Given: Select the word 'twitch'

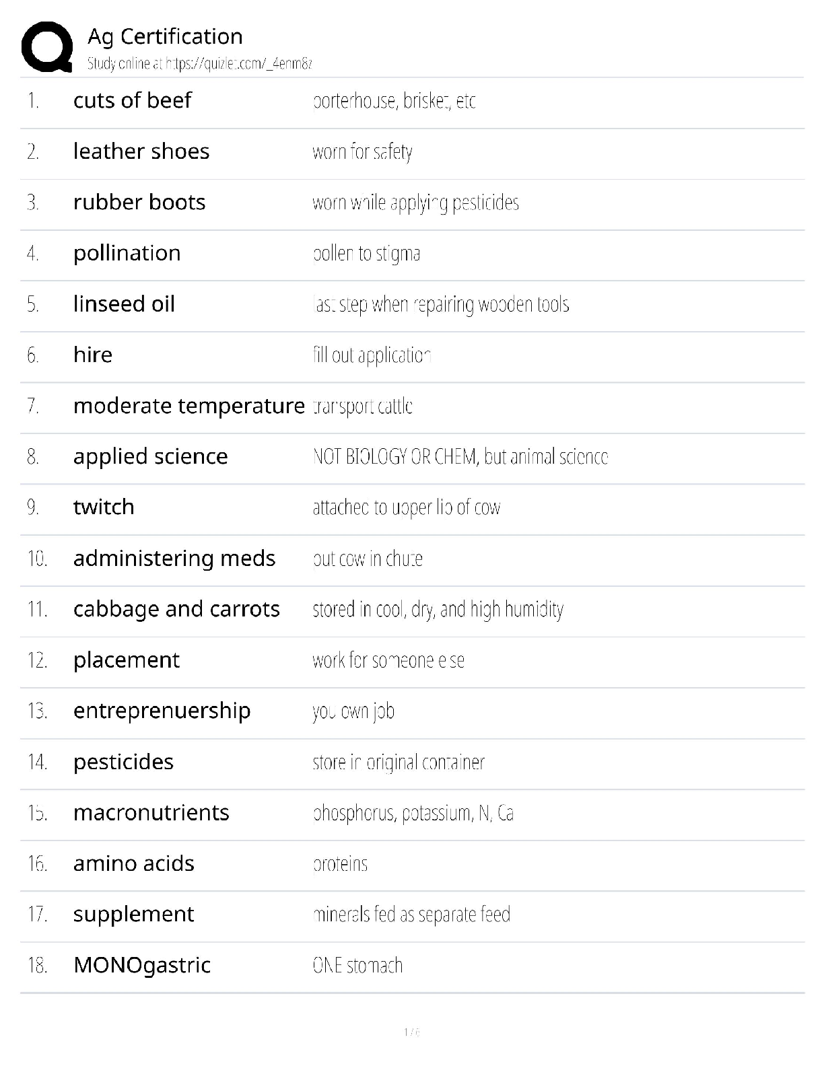Looking at the screenshot, I should click(x=104, y=507).
